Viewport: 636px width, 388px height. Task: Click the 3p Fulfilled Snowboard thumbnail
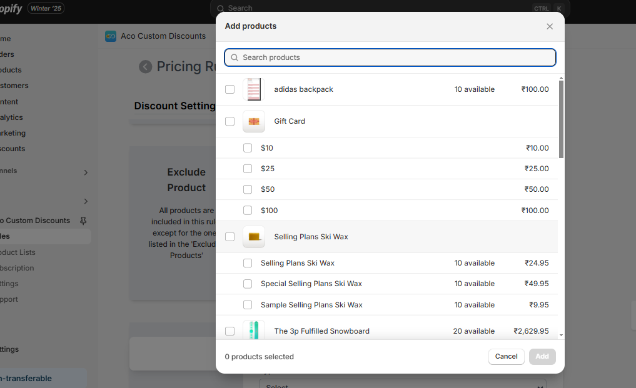point(254,330)
